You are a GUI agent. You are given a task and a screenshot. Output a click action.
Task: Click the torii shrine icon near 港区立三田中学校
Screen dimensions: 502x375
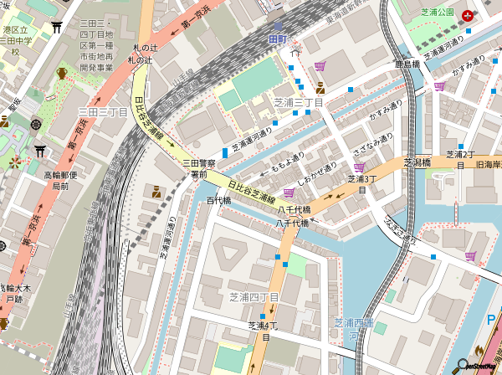tap(57, 27)
